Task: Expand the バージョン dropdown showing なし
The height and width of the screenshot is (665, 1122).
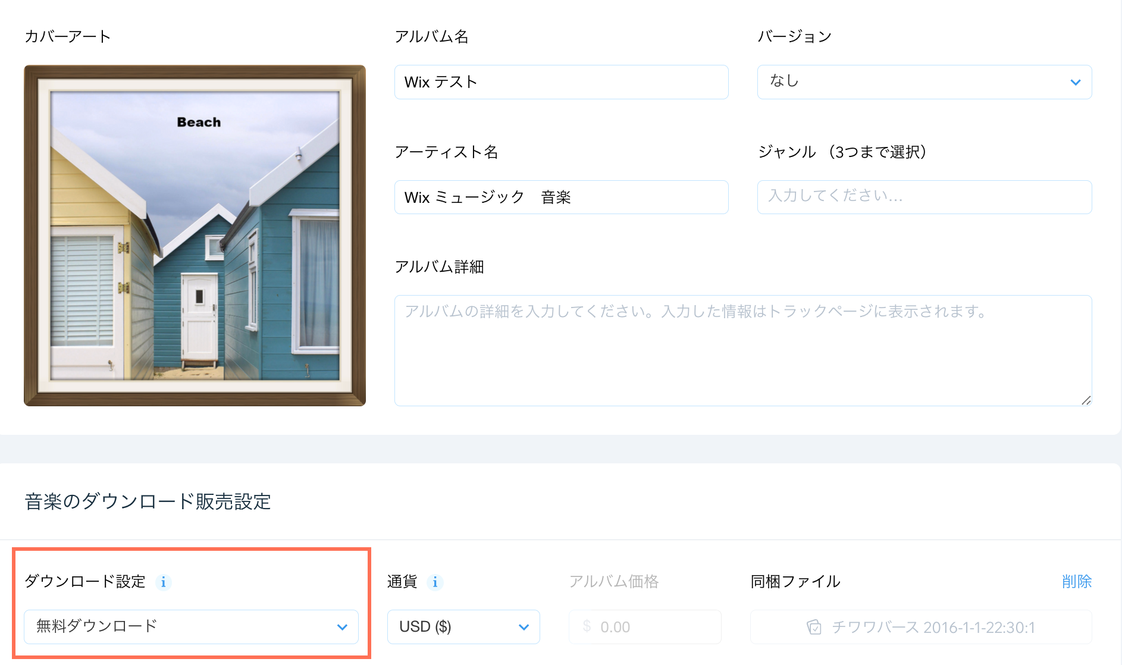Action: 924,82
